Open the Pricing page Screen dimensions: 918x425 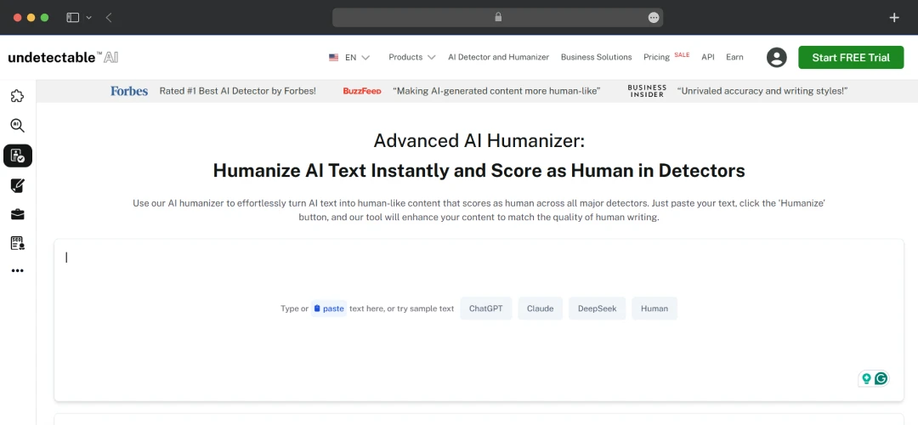coord(656,57)
